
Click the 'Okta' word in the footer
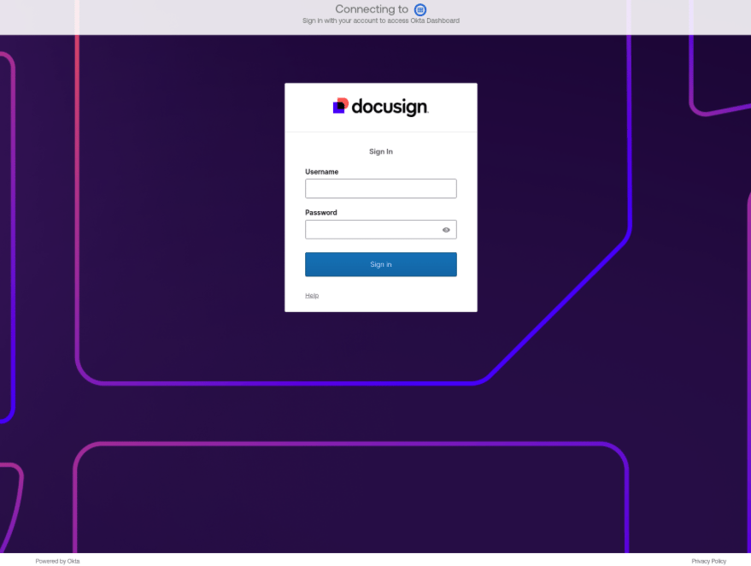pyautogui.click(x=73, y=561)
